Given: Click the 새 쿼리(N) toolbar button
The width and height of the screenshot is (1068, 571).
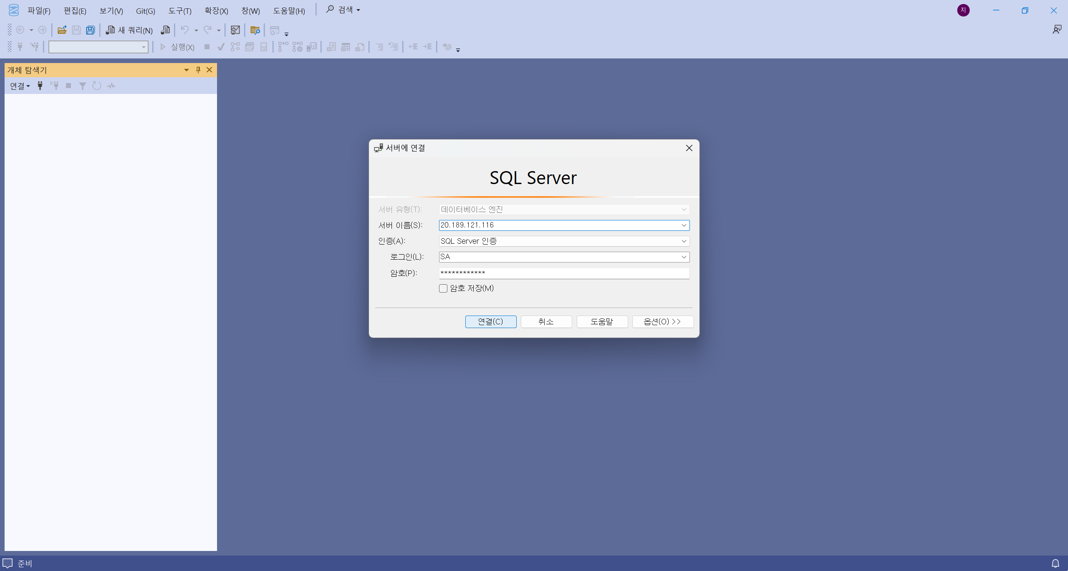Looking at the screenshot, I should [129, 30].
